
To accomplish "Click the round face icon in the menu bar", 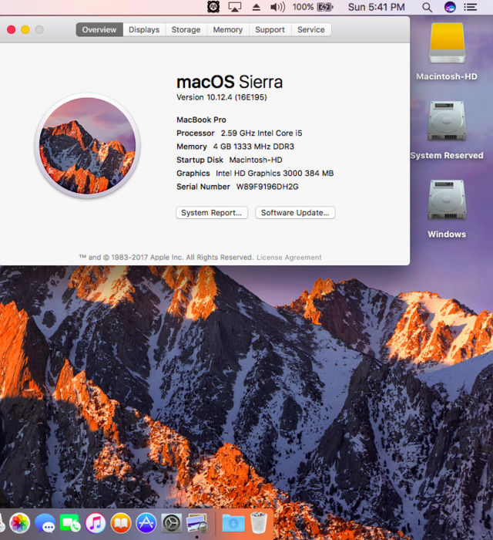I will pyautogui.click(x=213, y=7).
